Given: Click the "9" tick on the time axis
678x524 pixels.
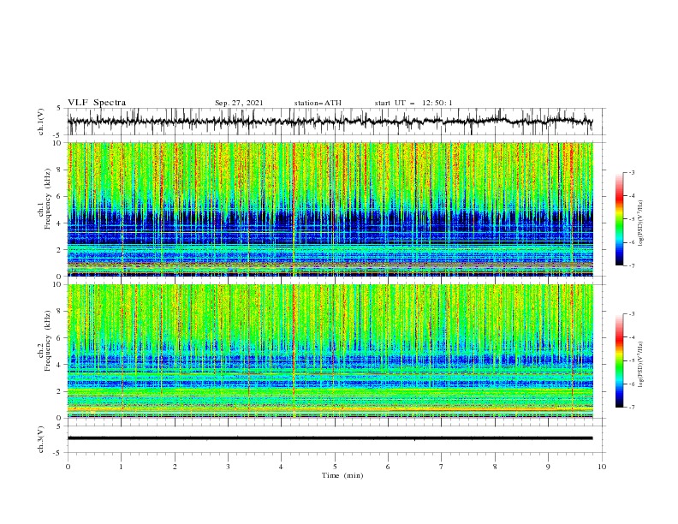Looking at the screenshot, I should point(548,467).
